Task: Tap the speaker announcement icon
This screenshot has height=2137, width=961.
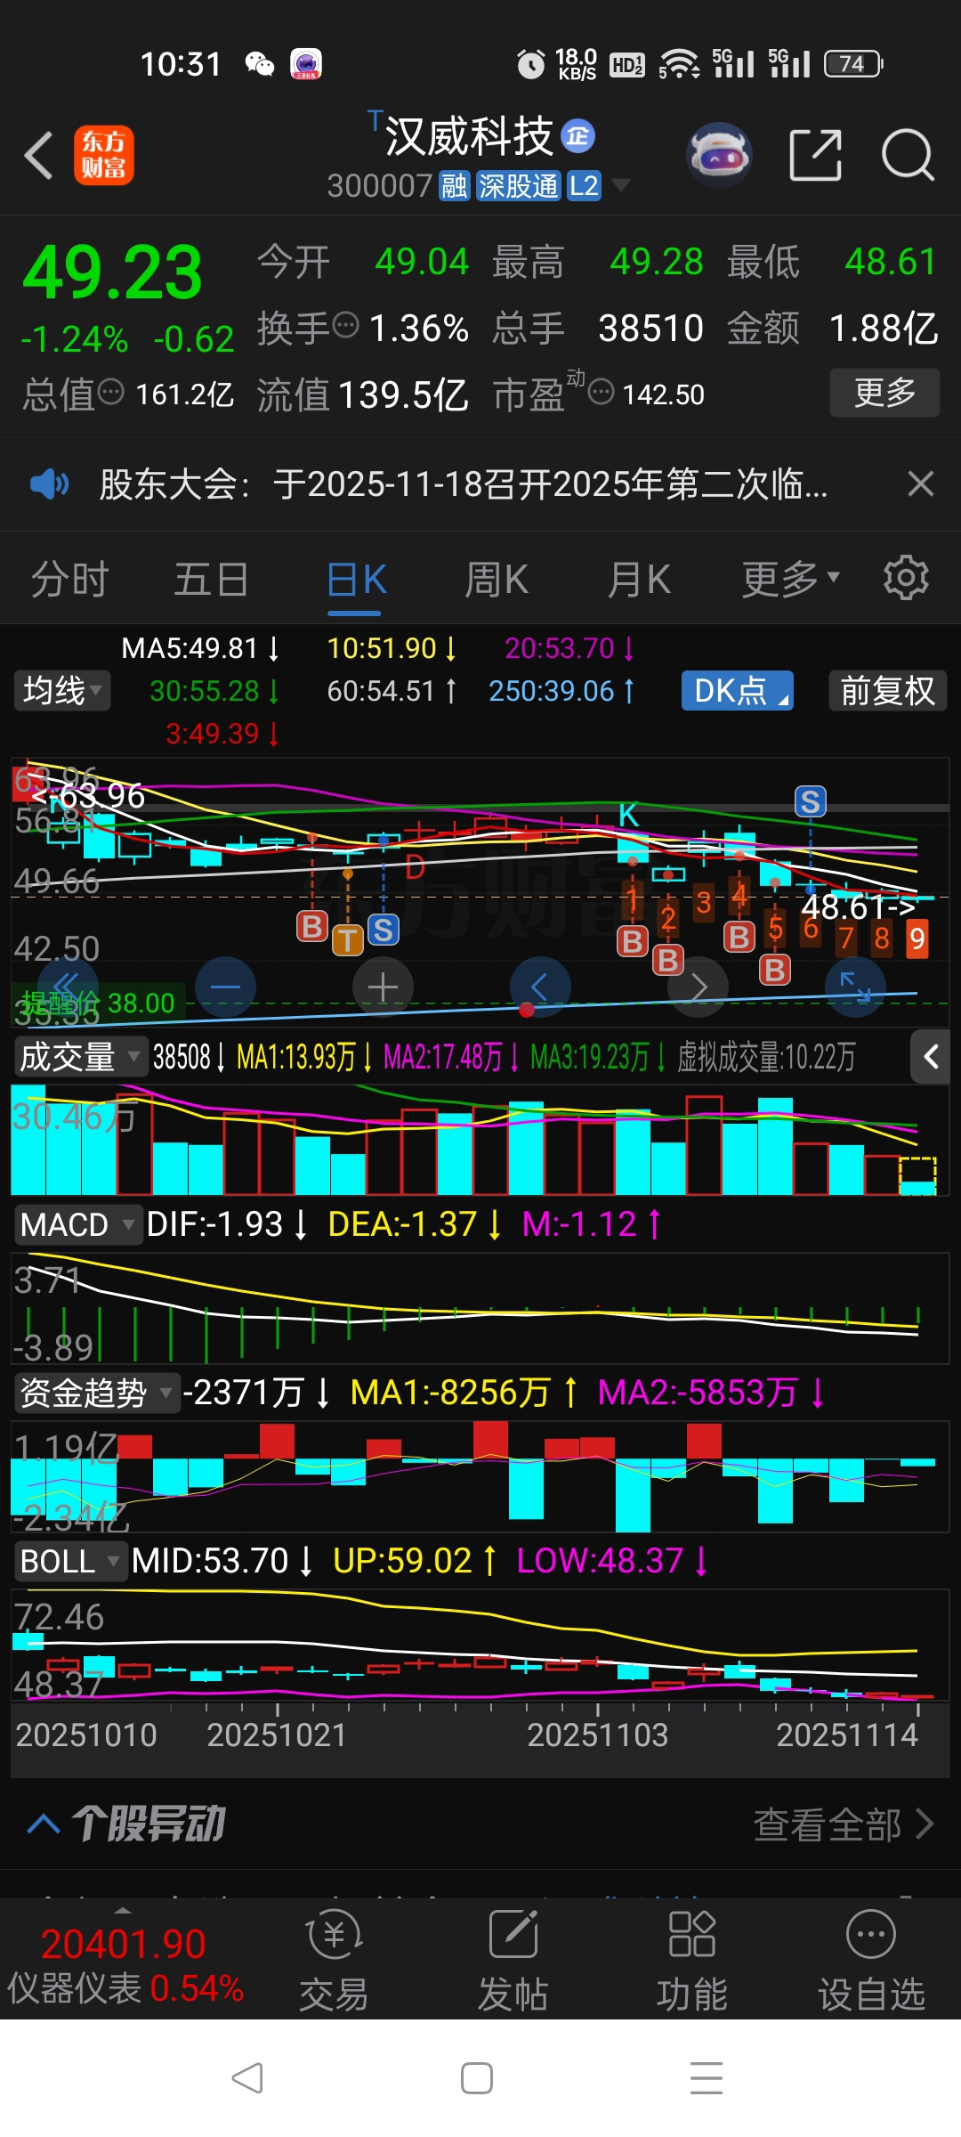Action: pos(49,483)
